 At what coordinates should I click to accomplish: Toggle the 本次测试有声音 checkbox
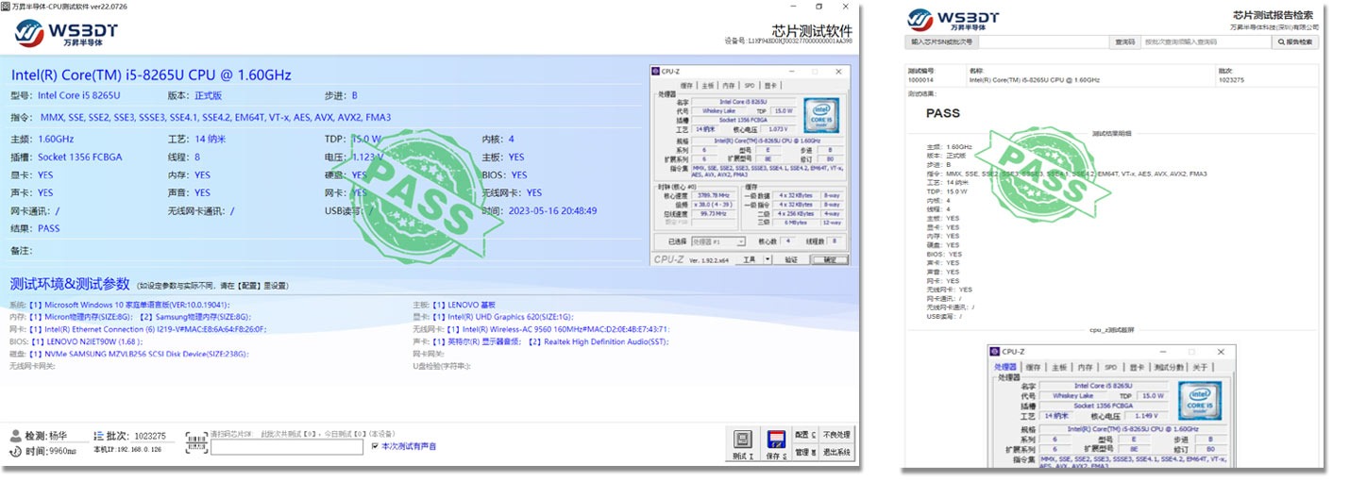pos(375,446)
